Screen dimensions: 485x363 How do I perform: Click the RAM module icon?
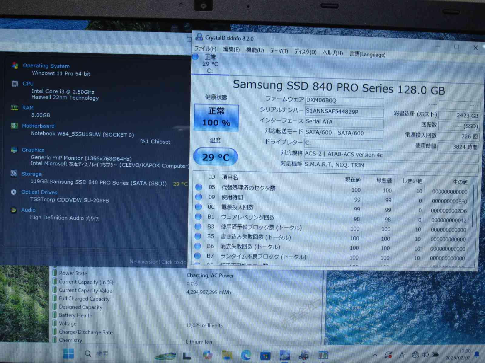pyautogui.click(x=14, y=108)
